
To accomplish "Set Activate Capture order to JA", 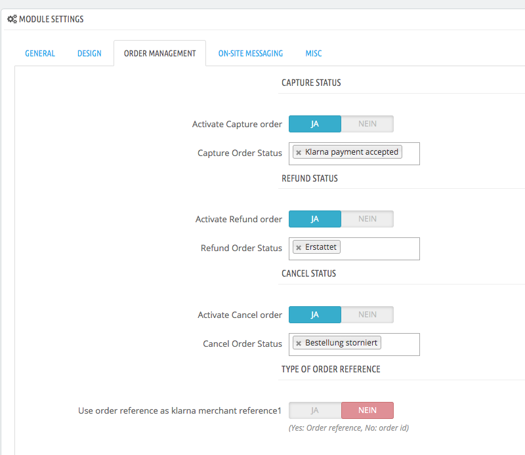I will 315,124.
